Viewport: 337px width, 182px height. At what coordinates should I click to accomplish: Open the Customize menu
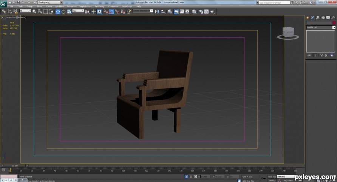(113, 6)
